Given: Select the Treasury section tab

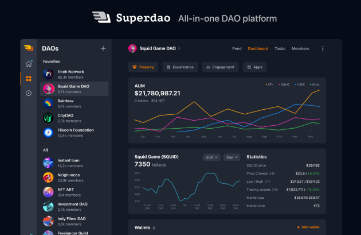Looking at the screenshot, I should (x=143, y=67).
